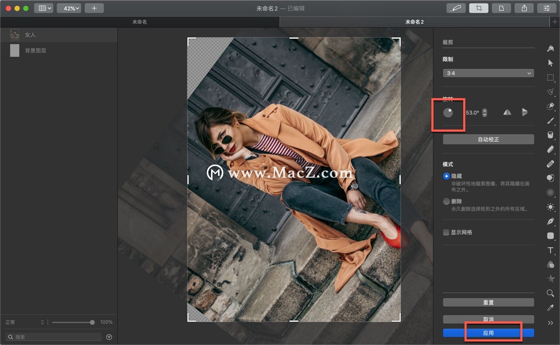Click the 自动校正 button
The height and width of the screenshot is (345, 560).
[x=488, y=140]
